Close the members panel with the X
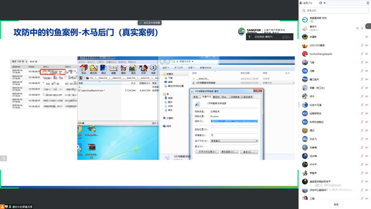Image resolution: width=371 pixels, height=209 pixels. tap(325, 3)
